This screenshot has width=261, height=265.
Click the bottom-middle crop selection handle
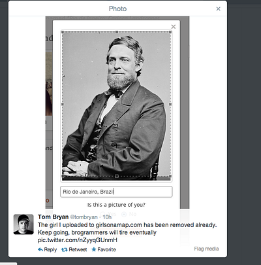117,176
